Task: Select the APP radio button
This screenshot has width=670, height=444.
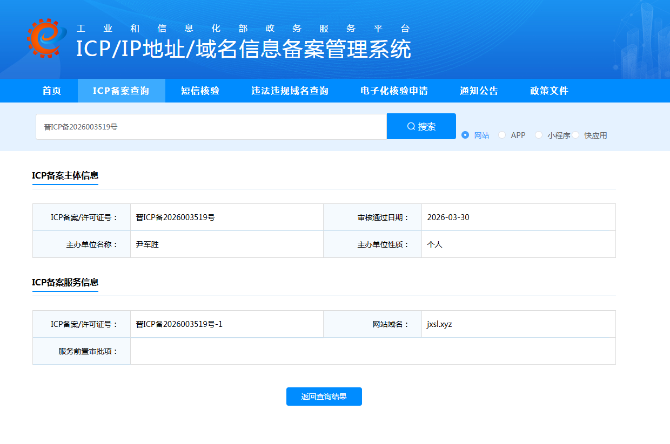Action: coord(502,135)
